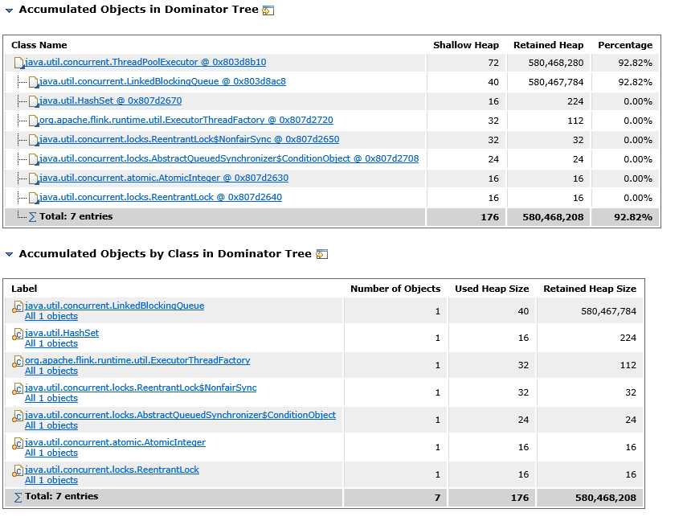Click icon next to Accumulated Objects in Dominator Tree heading
Screen dimensions: 683x517
pyautogui.click(x=268, y=10)
